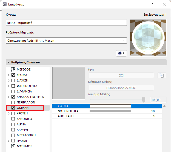Expand the ΚΡΟΥΣΗ tree node arrow

coord(8,113)
